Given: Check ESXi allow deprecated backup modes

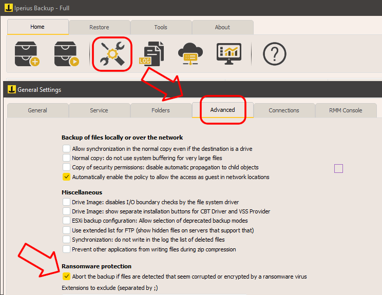Looking at the screenshot, I should point(66,220).
